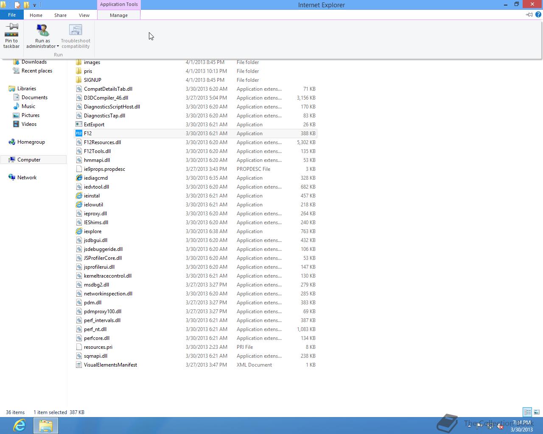Select the ExtExport application icon
Image resolution: width=543 pixels, height=434 pixels.
(78, 125)
